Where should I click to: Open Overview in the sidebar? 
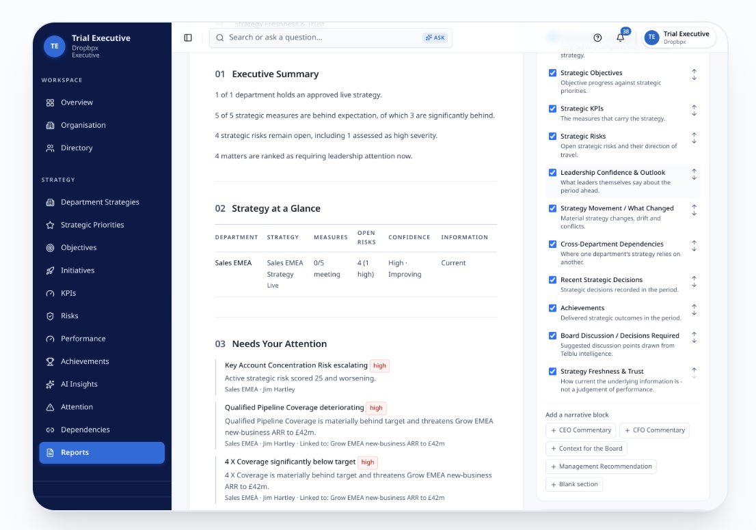[102, 102]
